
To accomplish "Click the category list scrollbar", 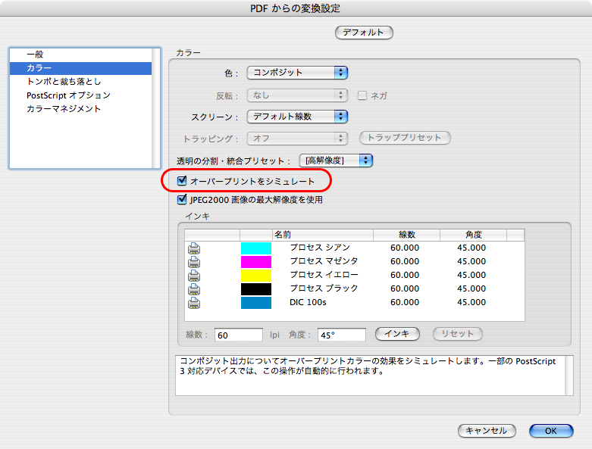I will tap(156, 108).
